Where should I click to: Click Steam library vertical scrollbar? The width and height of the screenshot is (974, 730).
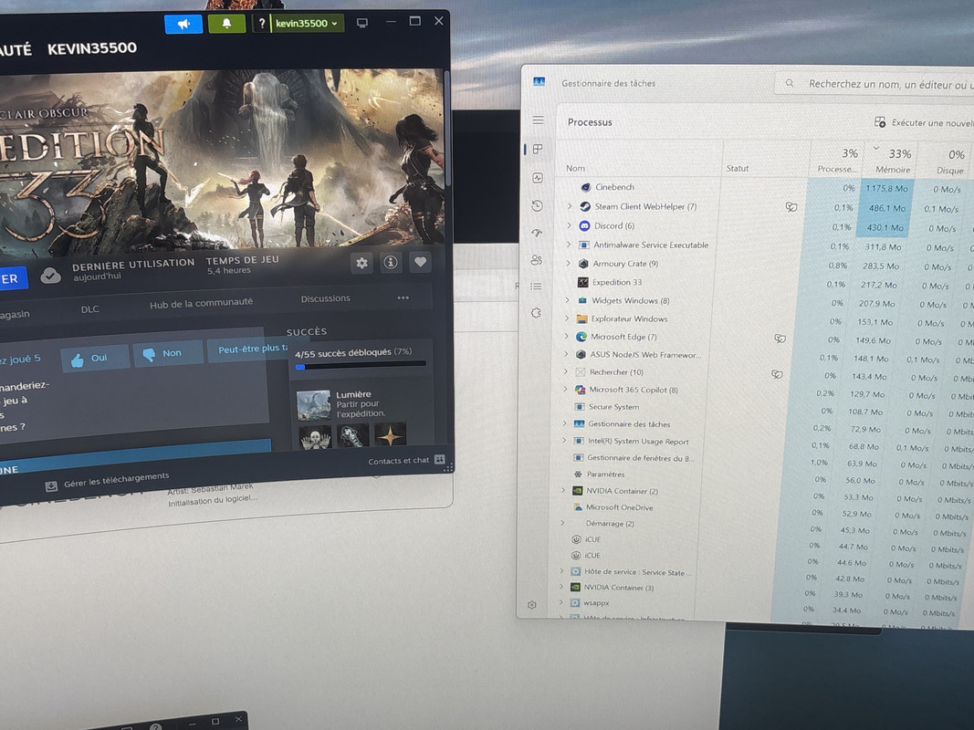click(446, 127)
